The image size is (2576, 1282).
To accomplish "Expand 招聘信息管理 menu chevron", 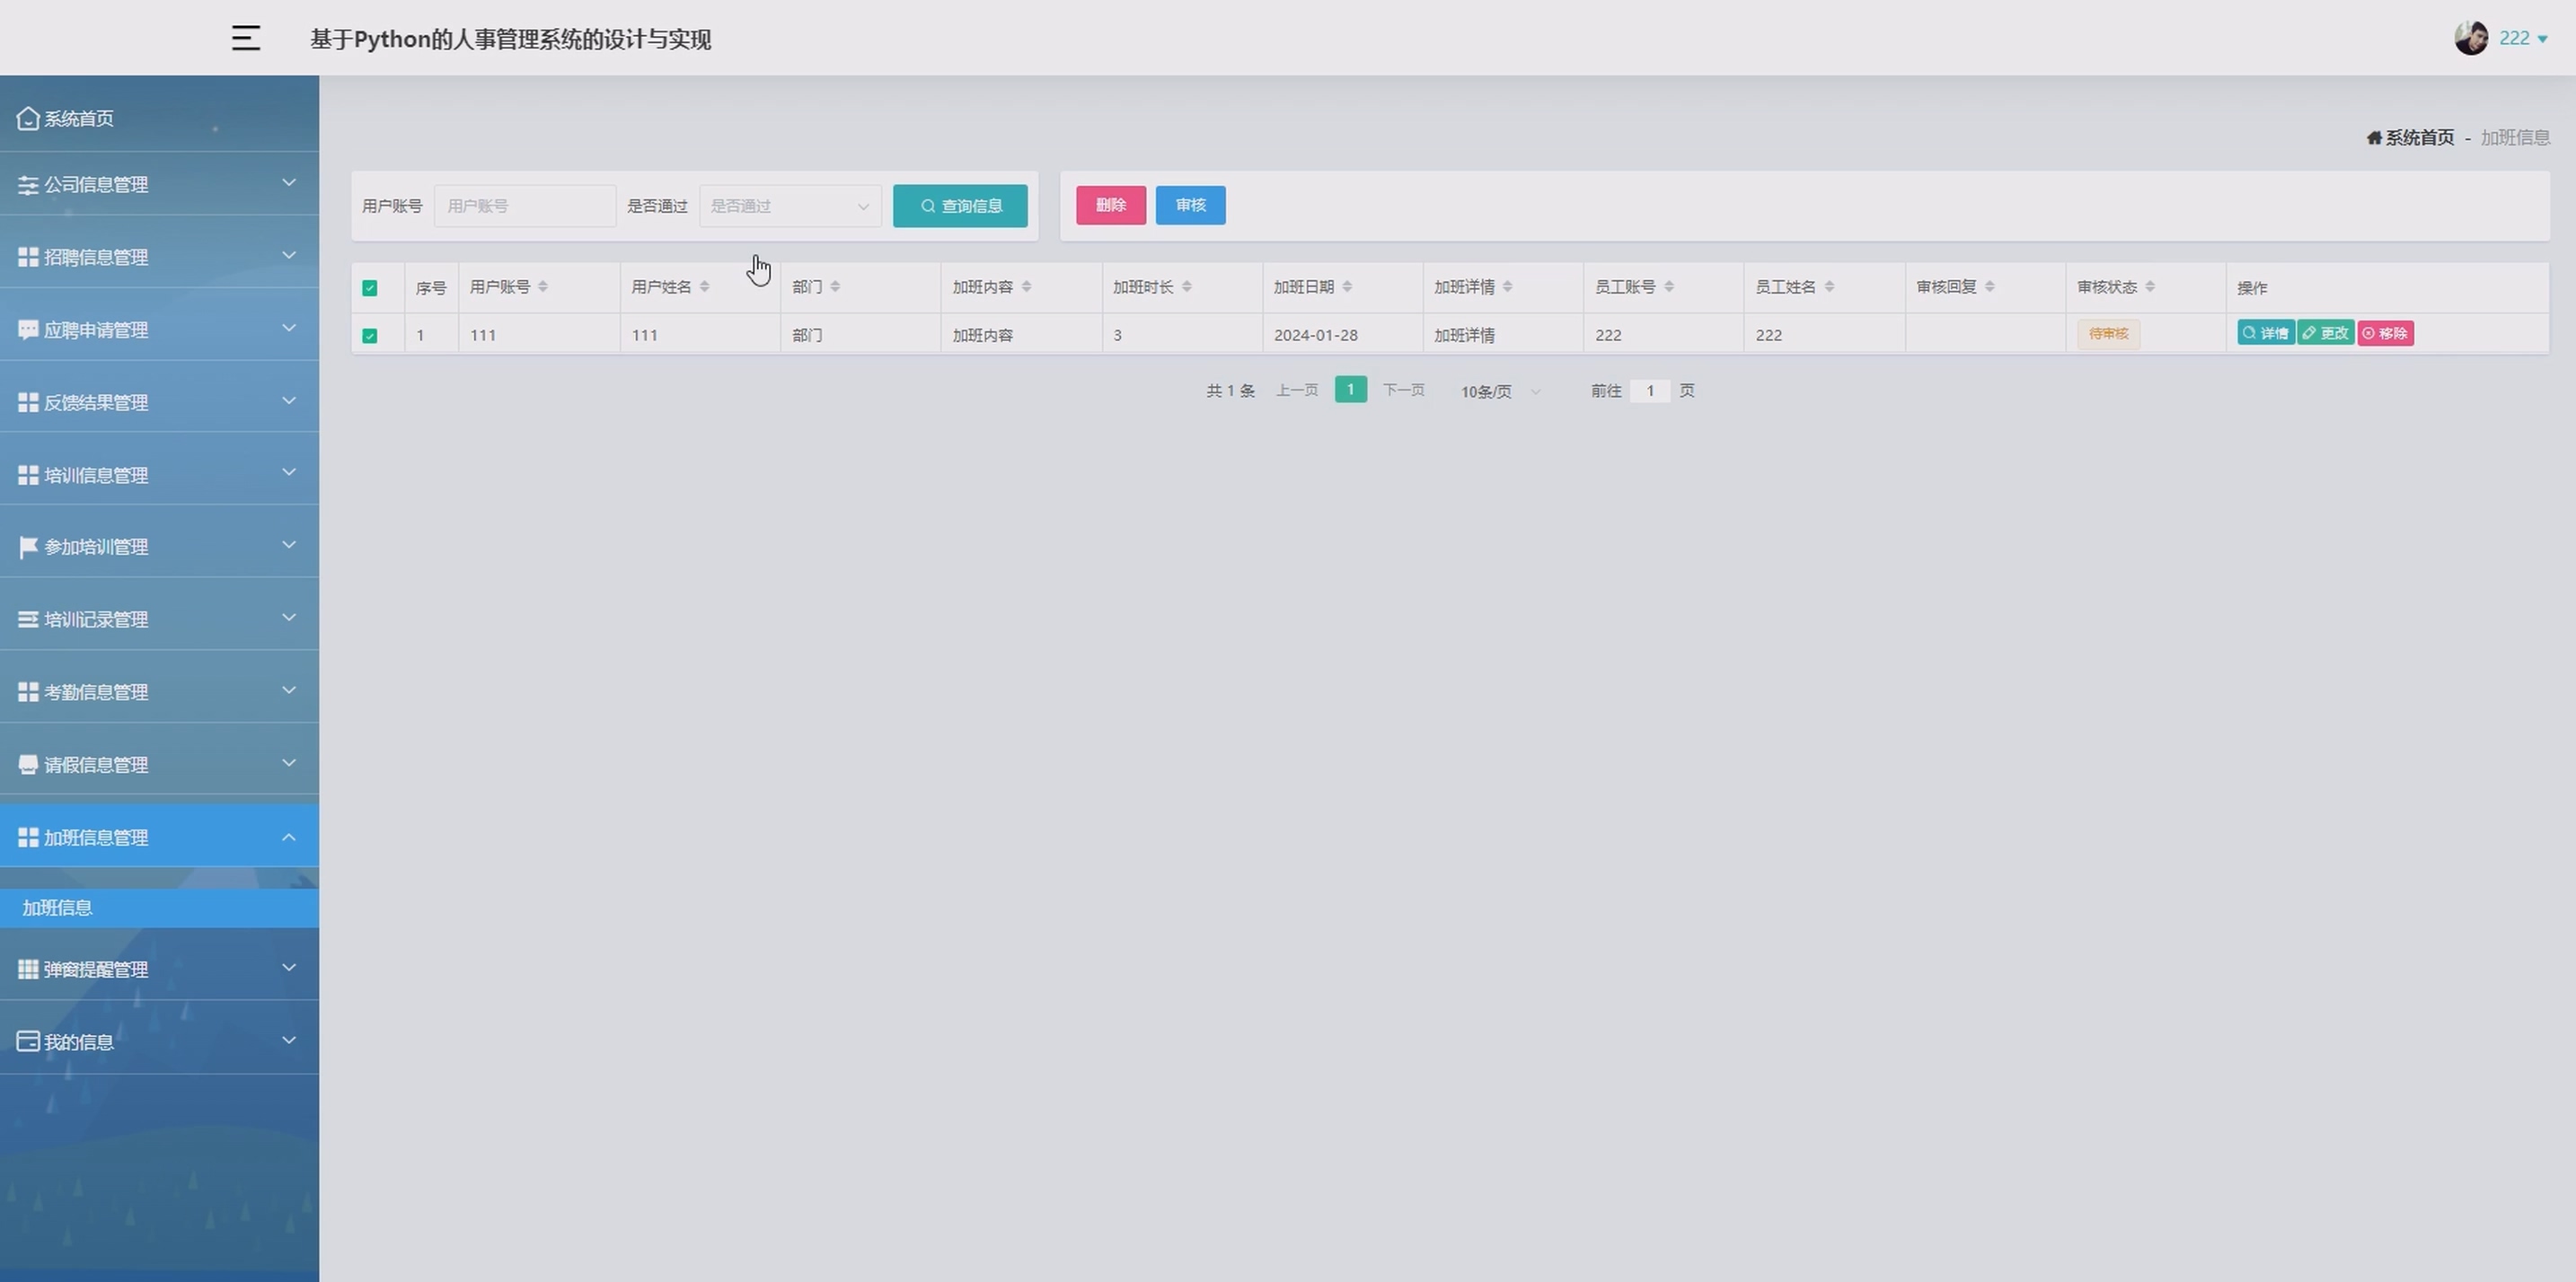I will (289, 256).
